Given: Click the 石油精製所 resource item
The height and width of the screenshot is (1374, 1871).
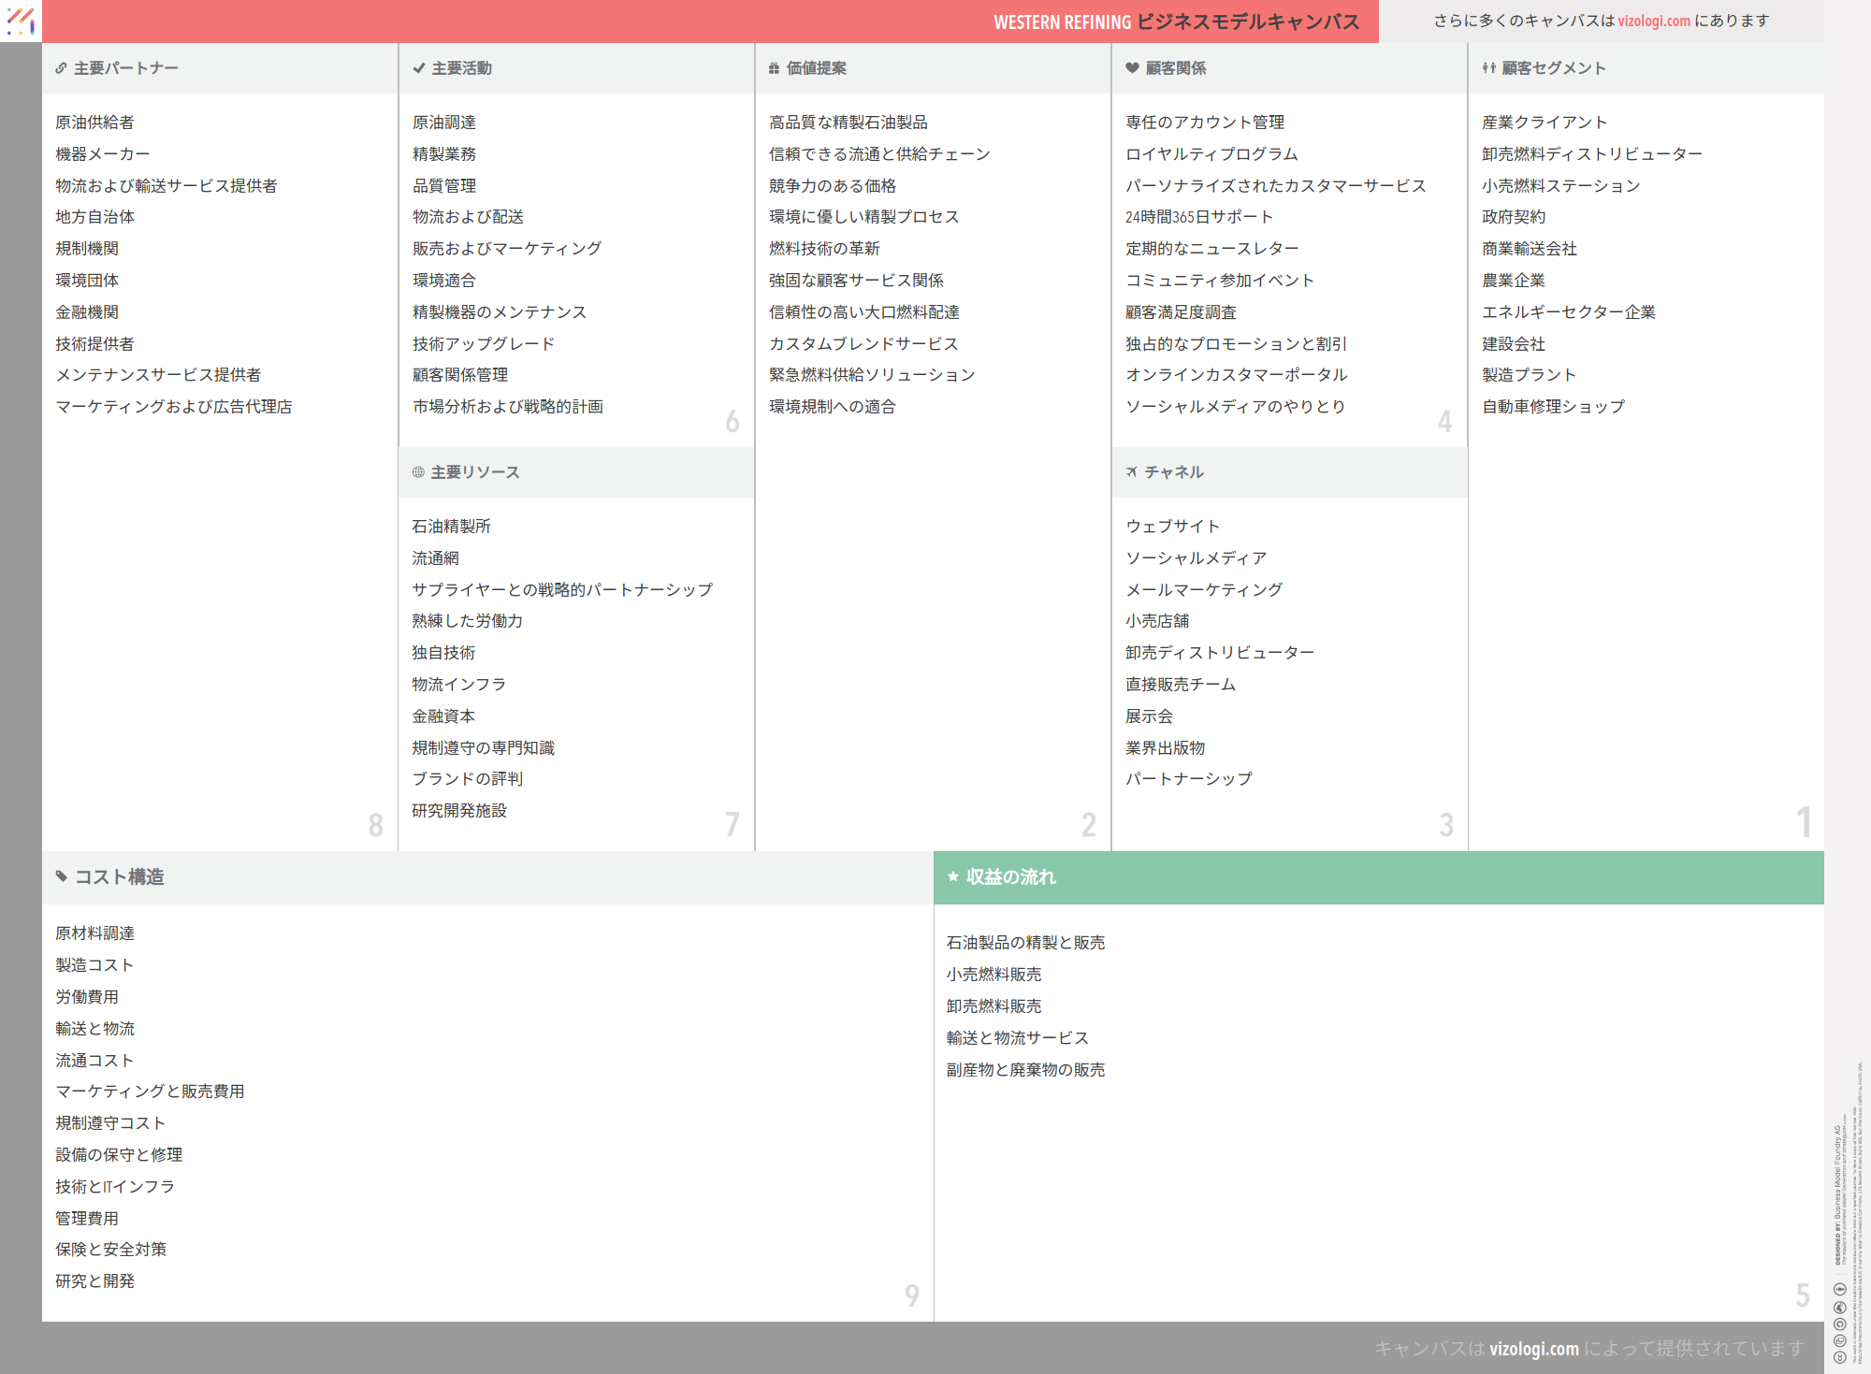Looking at the screenshot, I should [x=451, y=527].
